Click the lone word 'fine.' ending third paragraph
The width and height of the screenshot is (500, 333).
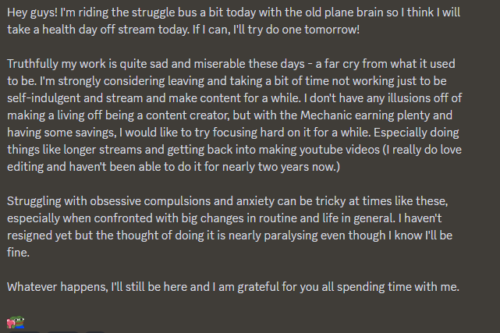18,253
